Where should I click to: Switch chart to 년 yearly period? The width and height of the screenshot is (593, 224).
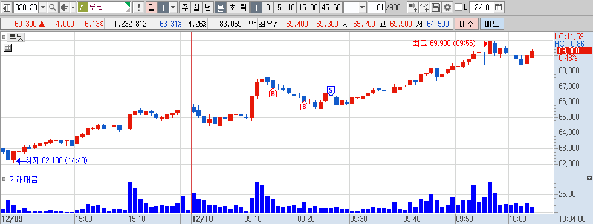(x=207, y=7)
